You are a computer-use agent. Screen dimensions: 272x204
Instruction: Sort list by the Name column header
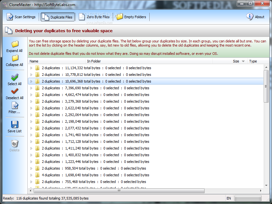click(57, 61)
